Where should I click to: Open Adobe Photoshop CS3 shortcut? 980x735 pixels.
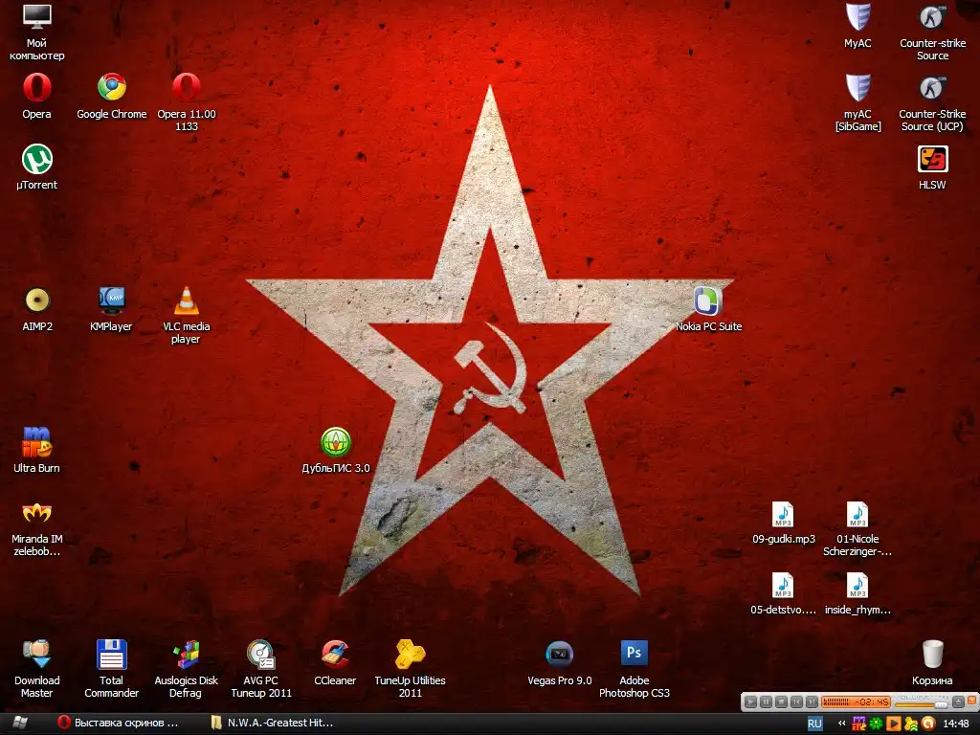tap(634, 654)
